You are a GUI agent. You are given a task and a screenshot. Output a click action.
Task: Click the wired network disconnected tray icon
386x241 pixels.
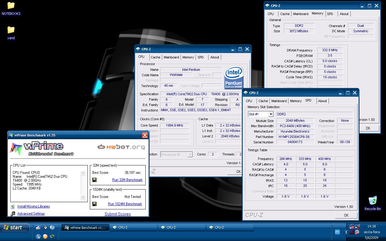[x=352, y=227]
